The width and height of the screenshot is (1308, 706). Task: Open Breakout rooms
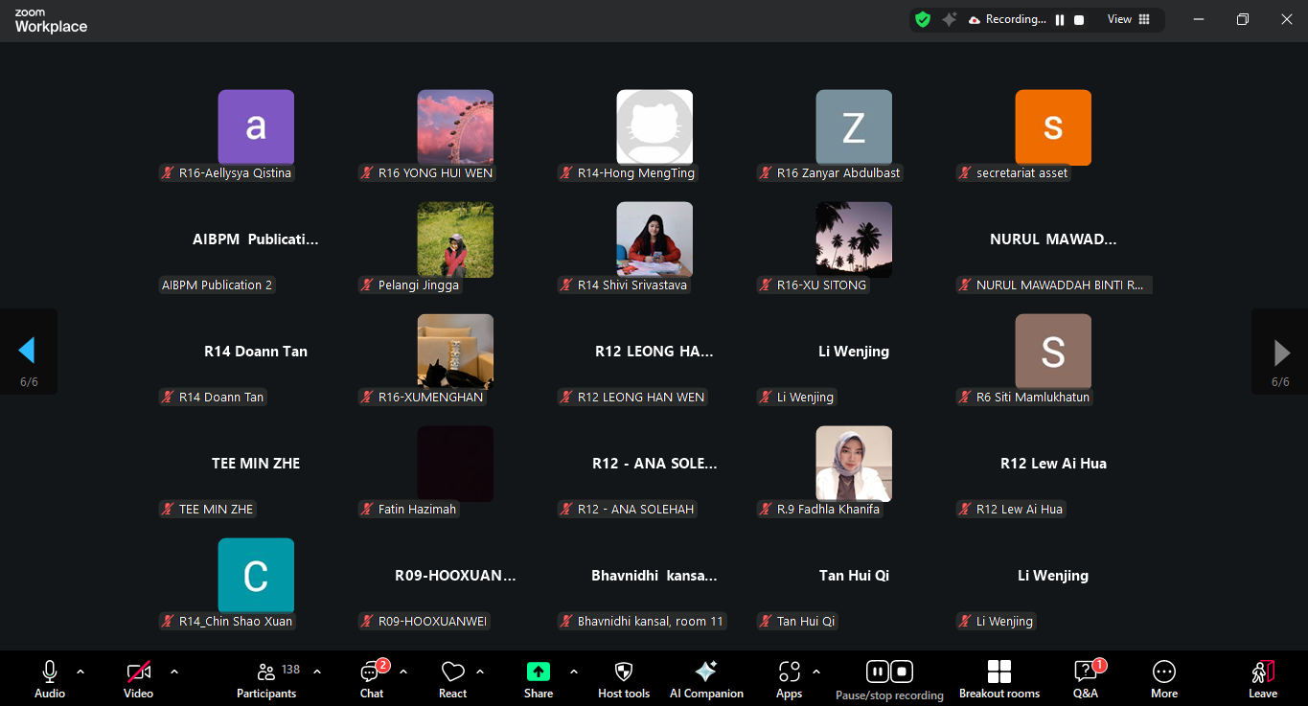[x=999, y=679]
